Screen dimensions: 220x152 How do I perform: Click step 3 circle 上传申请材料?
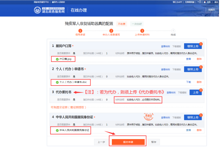tap(142, 31)
